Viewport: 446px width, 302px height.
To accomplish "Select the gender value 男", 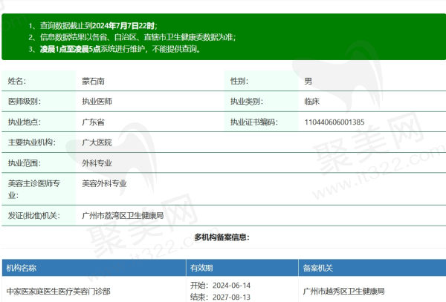I will (x=308, y=81).
